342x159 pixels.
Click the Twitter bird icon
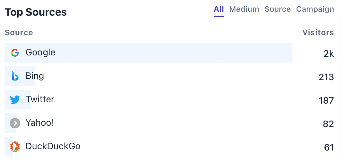15,100
